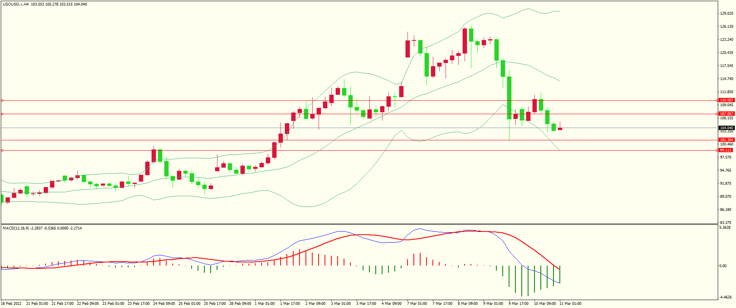
Task: Select the longest green MACD histogram bar
Action: pos(522,281)
